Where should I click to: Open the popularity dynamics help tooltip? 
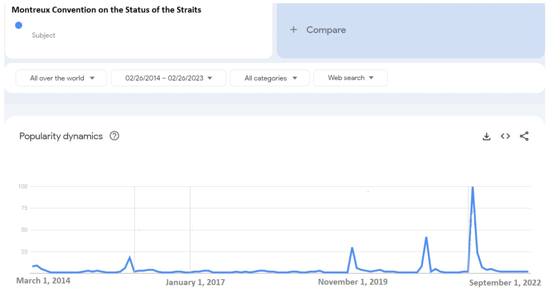point(114,136)
